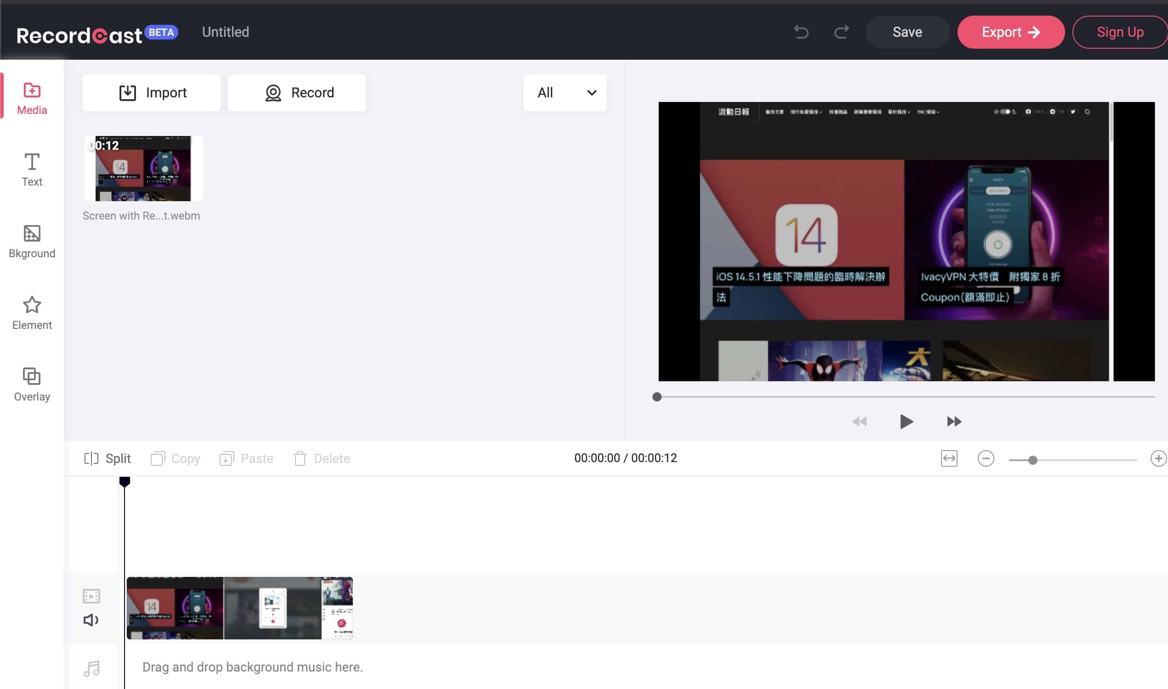Expand the All media filter dropdown
This screenshot has width=1168, height=689.
(565, 93)
